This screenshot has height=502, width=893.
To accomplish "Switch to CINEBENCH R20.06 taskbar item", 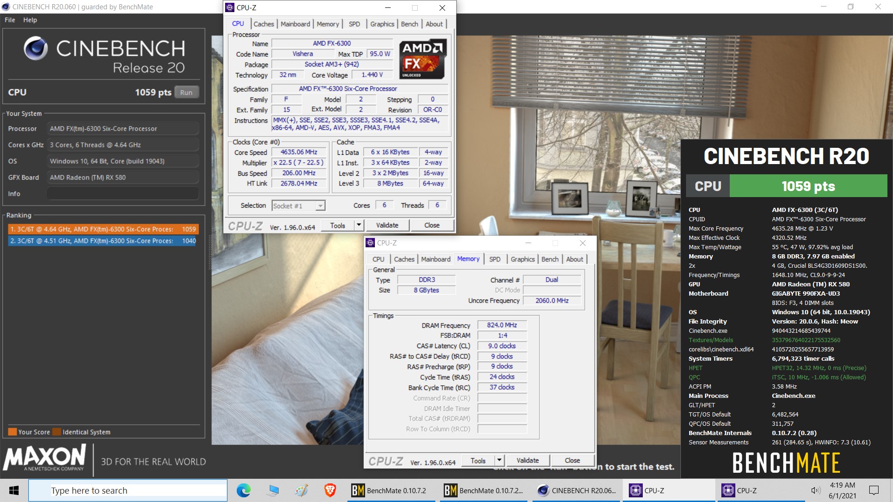I will pos(577,490).
